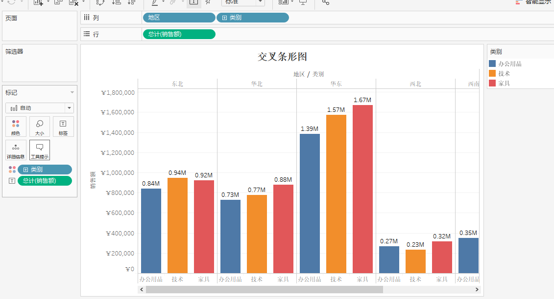Click the horizontal scrollbar thumb under the chart
Image resolution: width=554 pixels, height=299 pixels.
[x=265, y=290]
